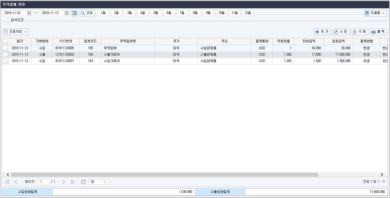The width and height of the screenshot is (390, 198).
Task: Go to the previous page arrow
Action: pyautogui.click(x=16, y=182)
